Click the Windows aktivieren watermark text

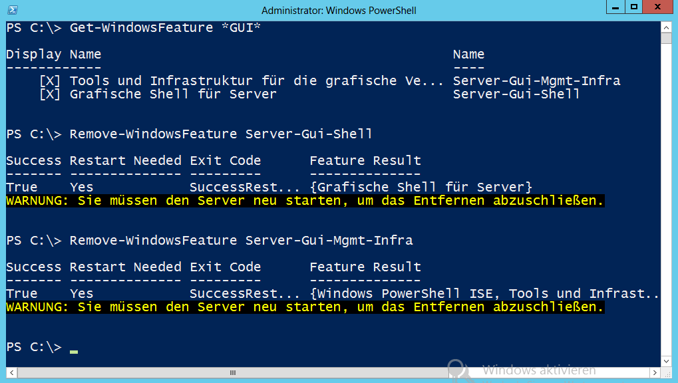coord(539,370)
